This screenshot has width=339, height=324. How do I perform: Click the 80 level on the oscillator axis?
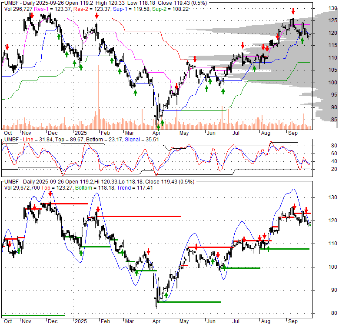coord(334,146)
